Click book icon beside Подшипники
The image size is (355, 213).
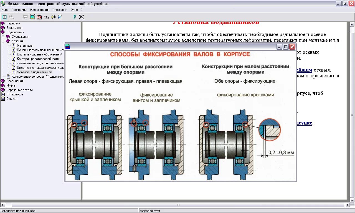pos(3,32)
